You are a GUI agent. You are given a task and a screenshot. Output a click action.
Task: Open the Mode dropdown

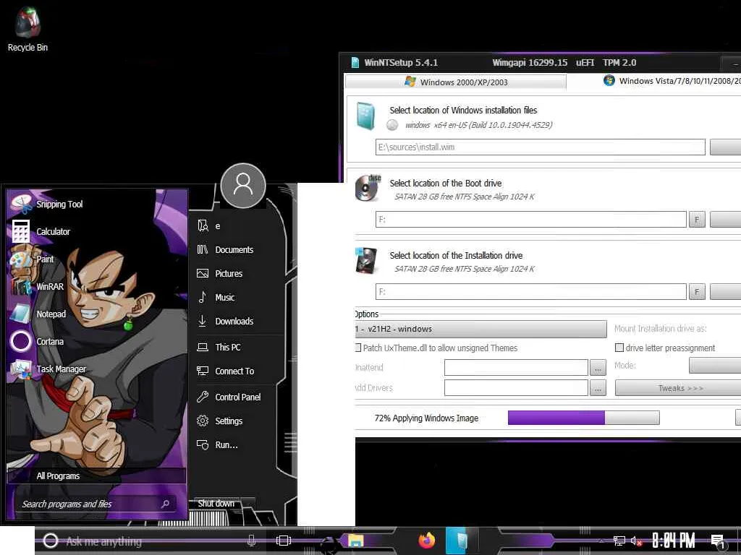tap(715, 365)
